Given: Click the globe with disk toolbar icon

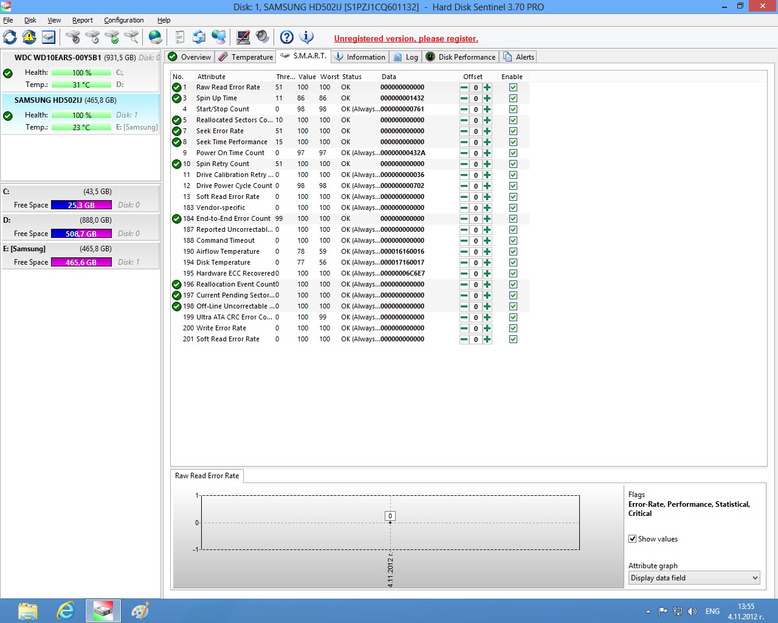Looking at the screenshot, I should coord(156,38).
